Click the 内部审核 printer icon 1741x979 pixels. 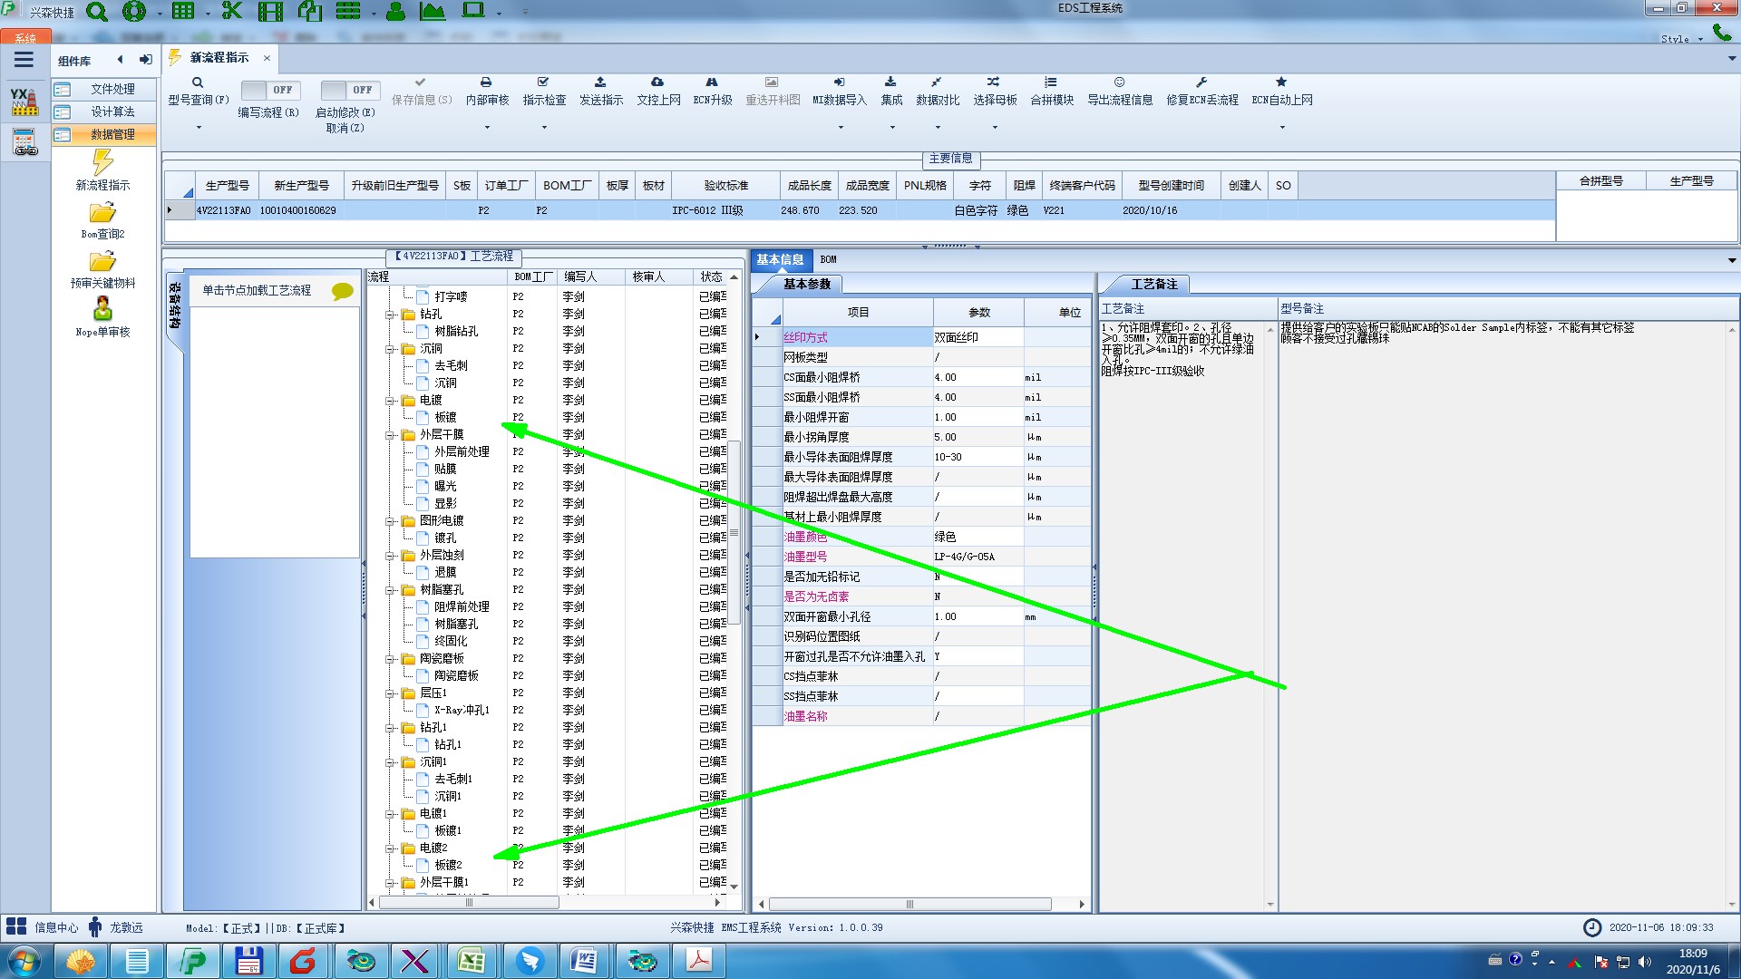click(x=486, y=82)
